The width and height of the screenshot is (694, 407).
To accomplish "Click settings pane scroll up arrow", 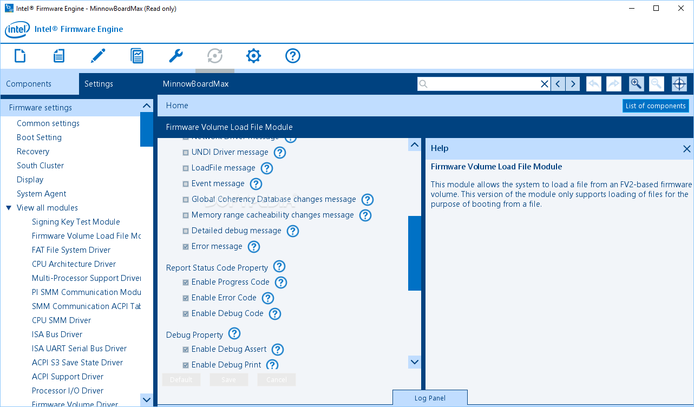I will (415, 145).
